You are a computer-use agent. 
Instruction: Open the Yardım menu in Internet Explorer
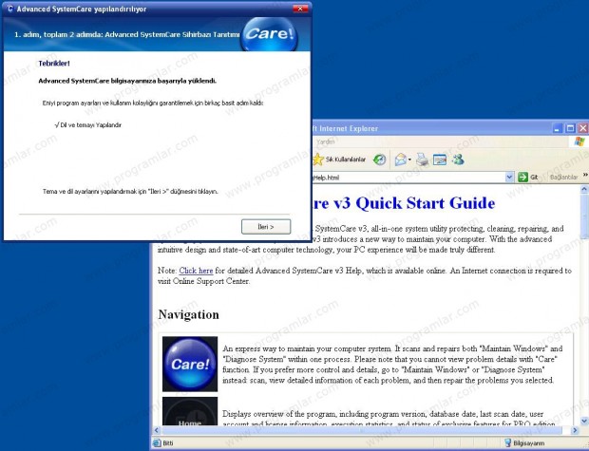tap(325, 141)
